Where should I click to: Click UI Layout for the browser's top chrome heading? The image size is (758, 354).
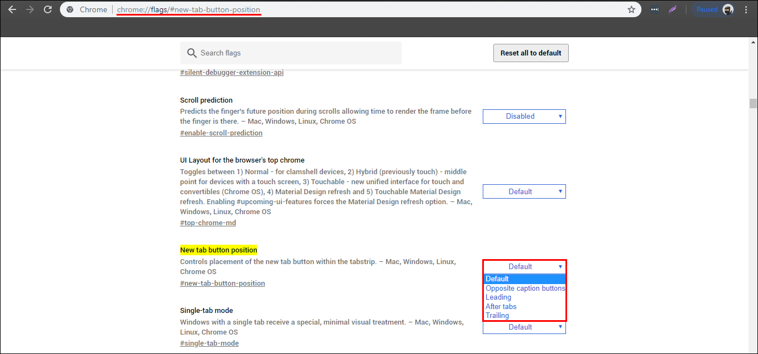242,160
